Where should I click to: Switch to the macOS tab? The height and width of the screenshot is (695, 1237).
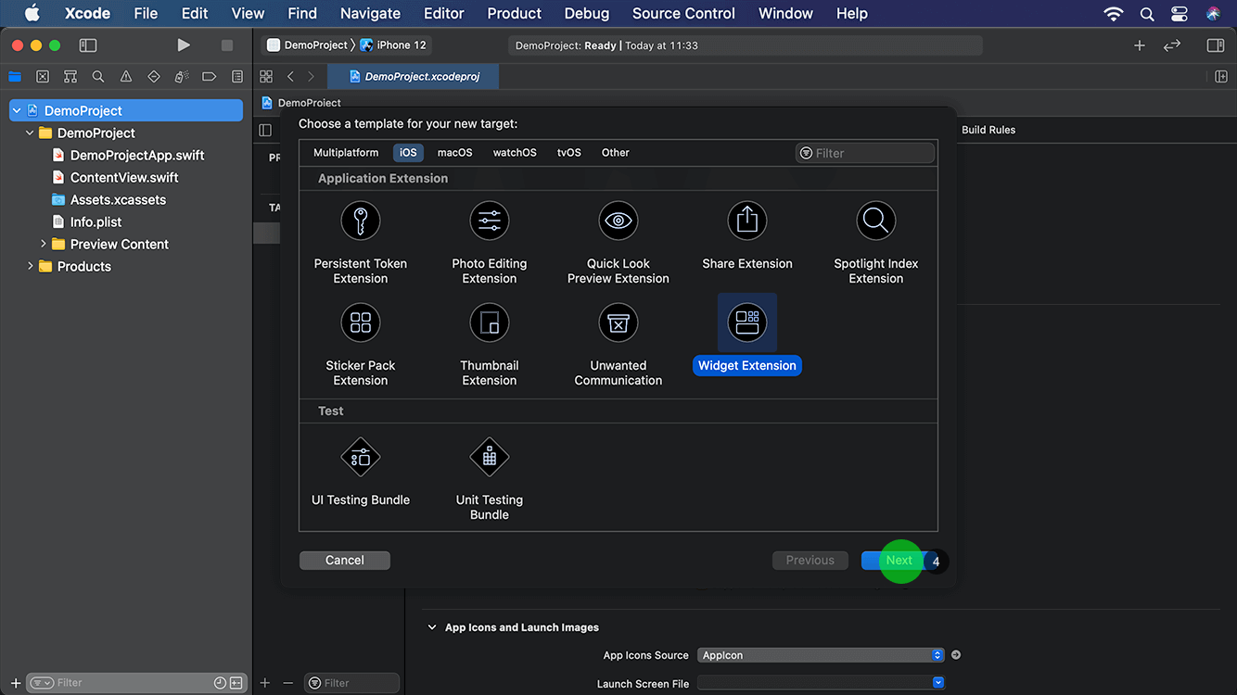point(455,153)
